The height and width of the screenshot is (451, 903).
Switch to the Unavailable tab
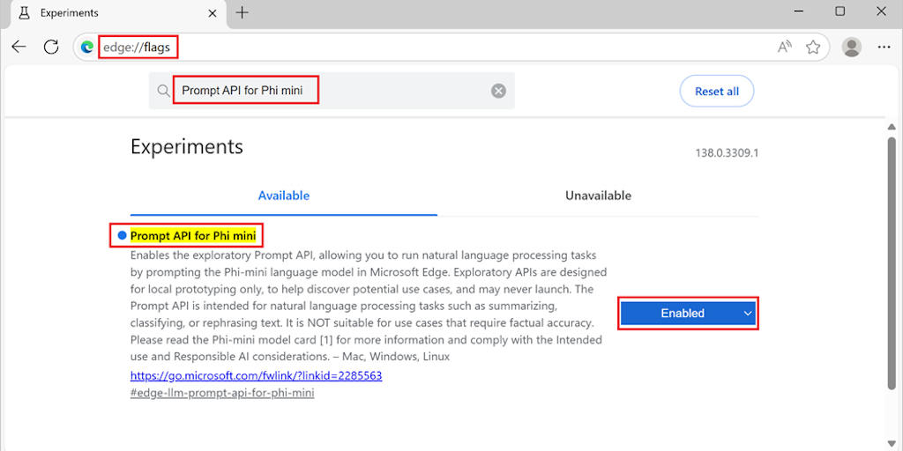(x=598, y=196)
